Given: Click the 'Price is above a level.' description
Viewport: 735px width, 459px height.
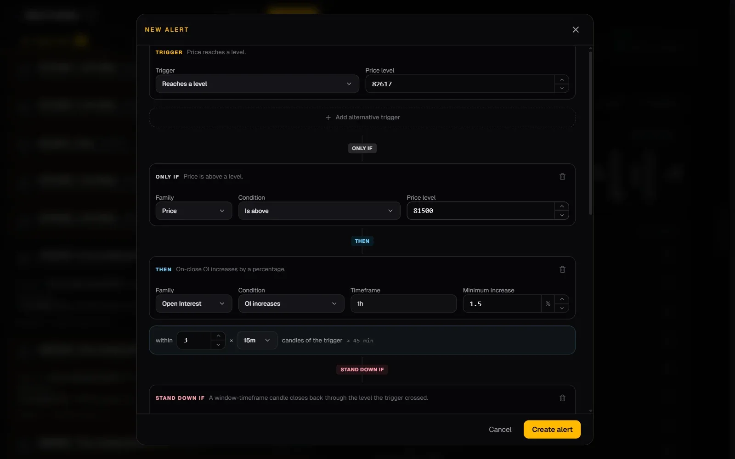Looking at the screenshot, I should coord(213,177).
